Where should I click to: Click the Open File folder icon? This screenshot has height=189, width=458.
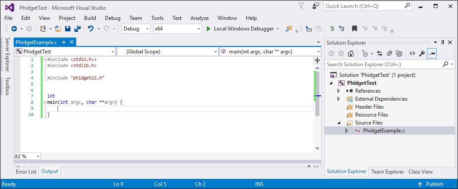point(58,29)
